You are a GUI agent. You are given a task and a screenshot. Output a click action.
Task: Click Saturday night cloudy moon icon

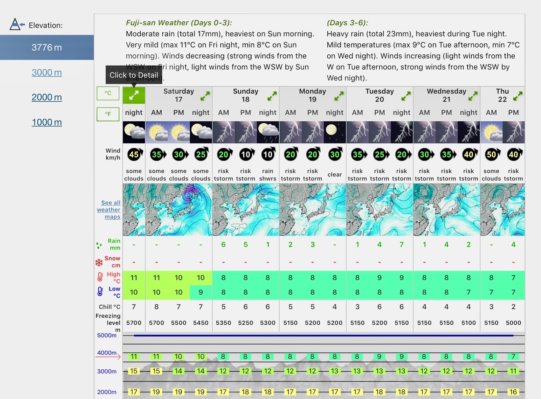click(201, 132)
